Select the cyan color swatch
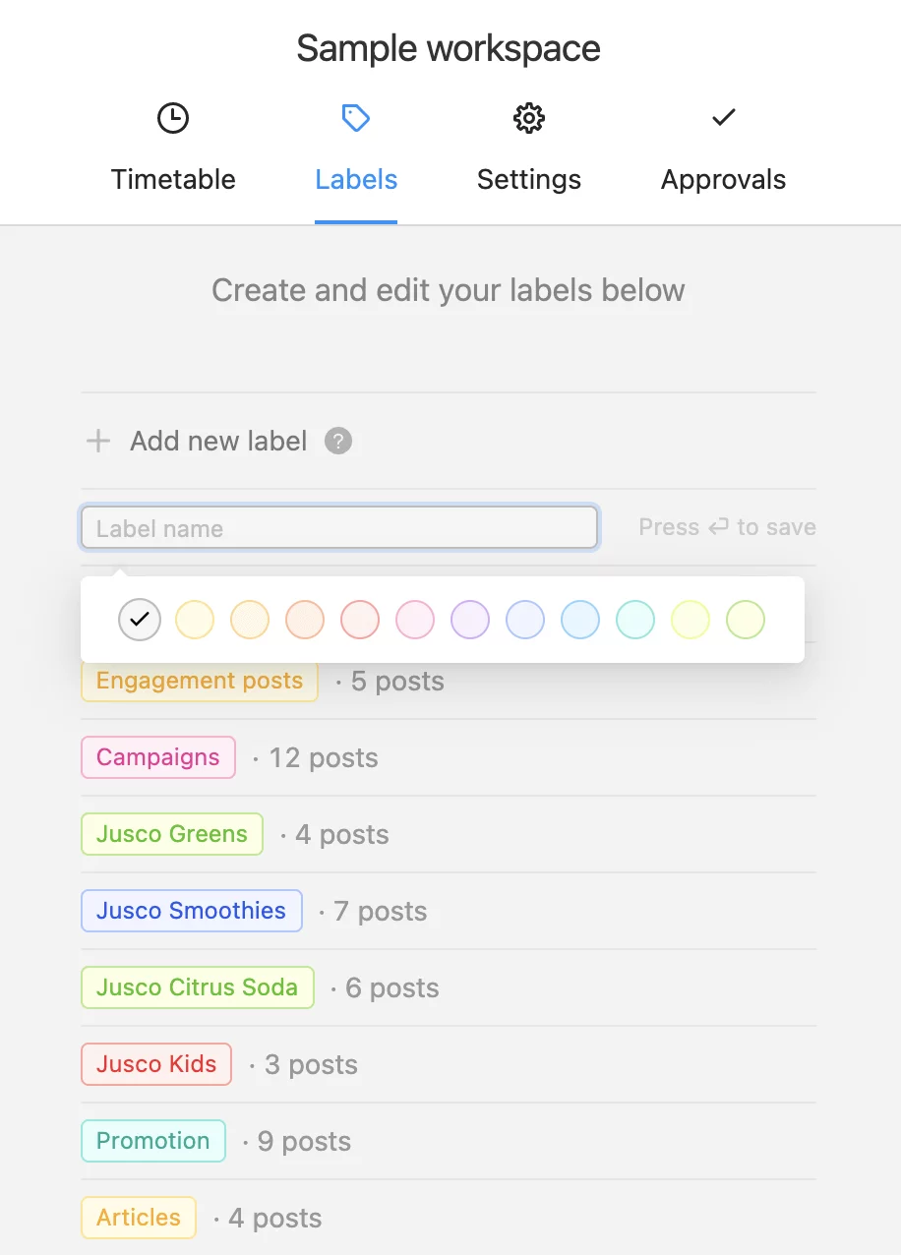 [635, 620]
